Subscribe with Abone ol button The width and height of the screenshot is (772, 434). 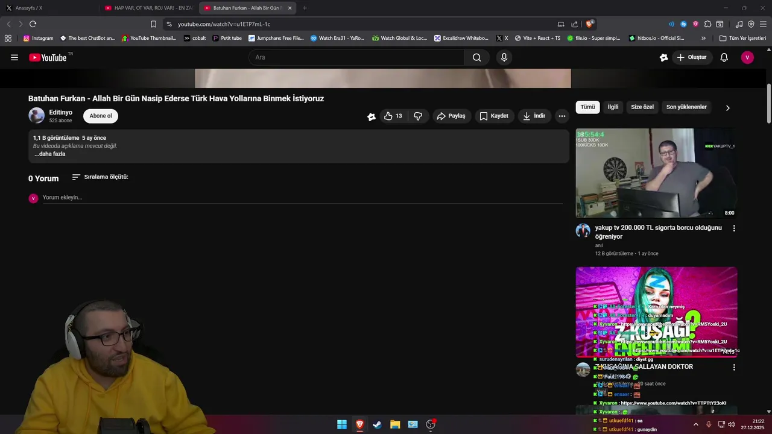[x=101, y=116]
